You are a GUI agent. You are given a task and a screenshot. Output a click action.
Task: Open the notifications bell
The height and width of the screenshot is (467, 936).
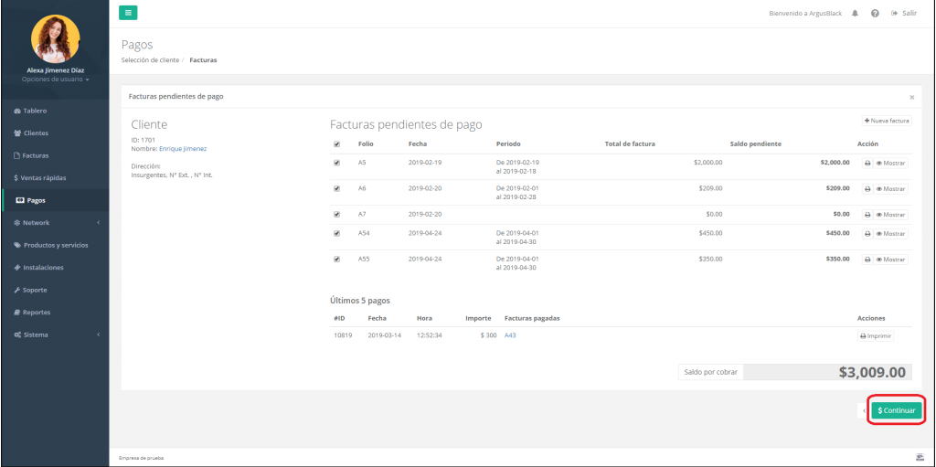click(x=855, y=13)
